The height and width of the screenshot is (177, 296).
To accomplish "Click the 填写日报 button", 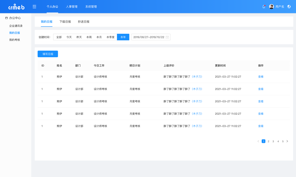I will pyautogui.click(x=48, y=54).
